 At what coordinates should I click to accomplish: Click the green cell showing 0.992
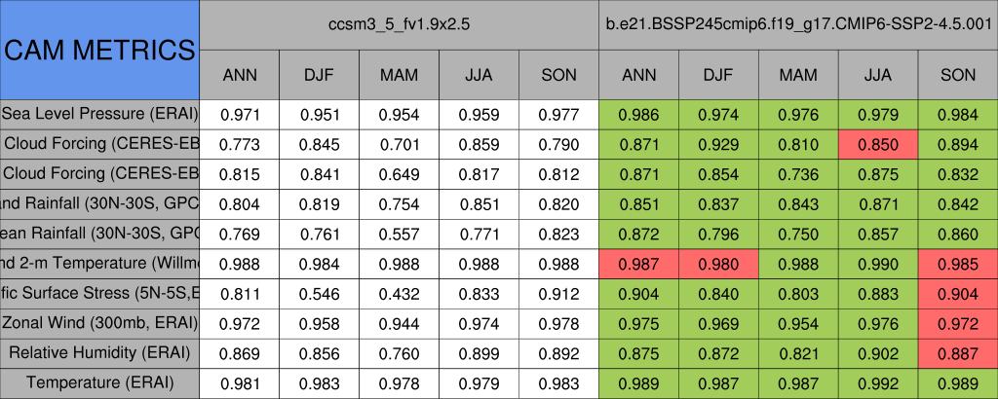pyautogui.click(x=878, y=382)
